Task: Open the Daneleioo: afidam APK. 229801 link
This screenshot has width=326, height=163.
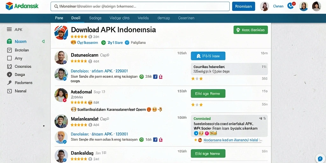Action: point(99,71)
